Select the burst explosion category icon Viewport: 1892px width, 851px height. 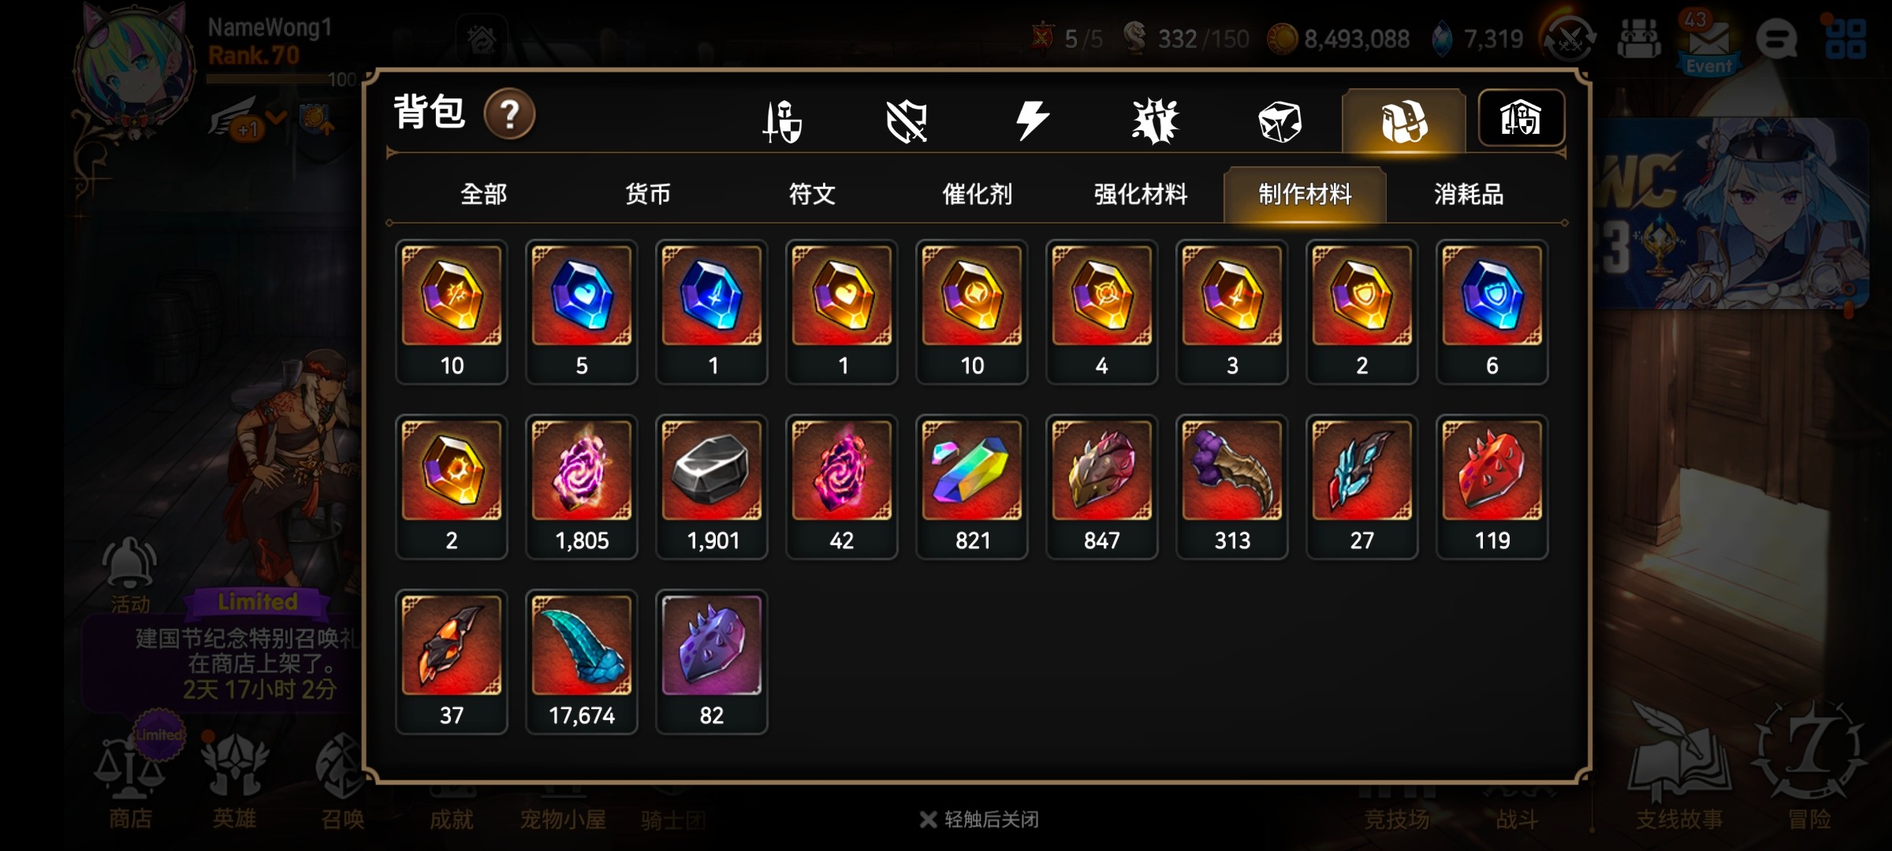(x=1155, y=121)
